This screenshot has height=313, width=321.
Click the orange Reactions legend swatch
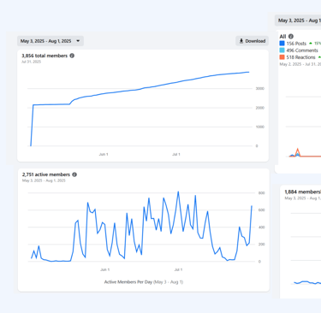point(282,57)
